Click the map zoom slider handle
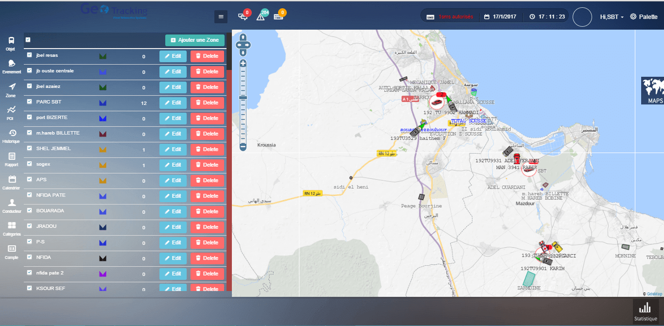The width and height of the screenshot is (664, 326). (243, 98)
